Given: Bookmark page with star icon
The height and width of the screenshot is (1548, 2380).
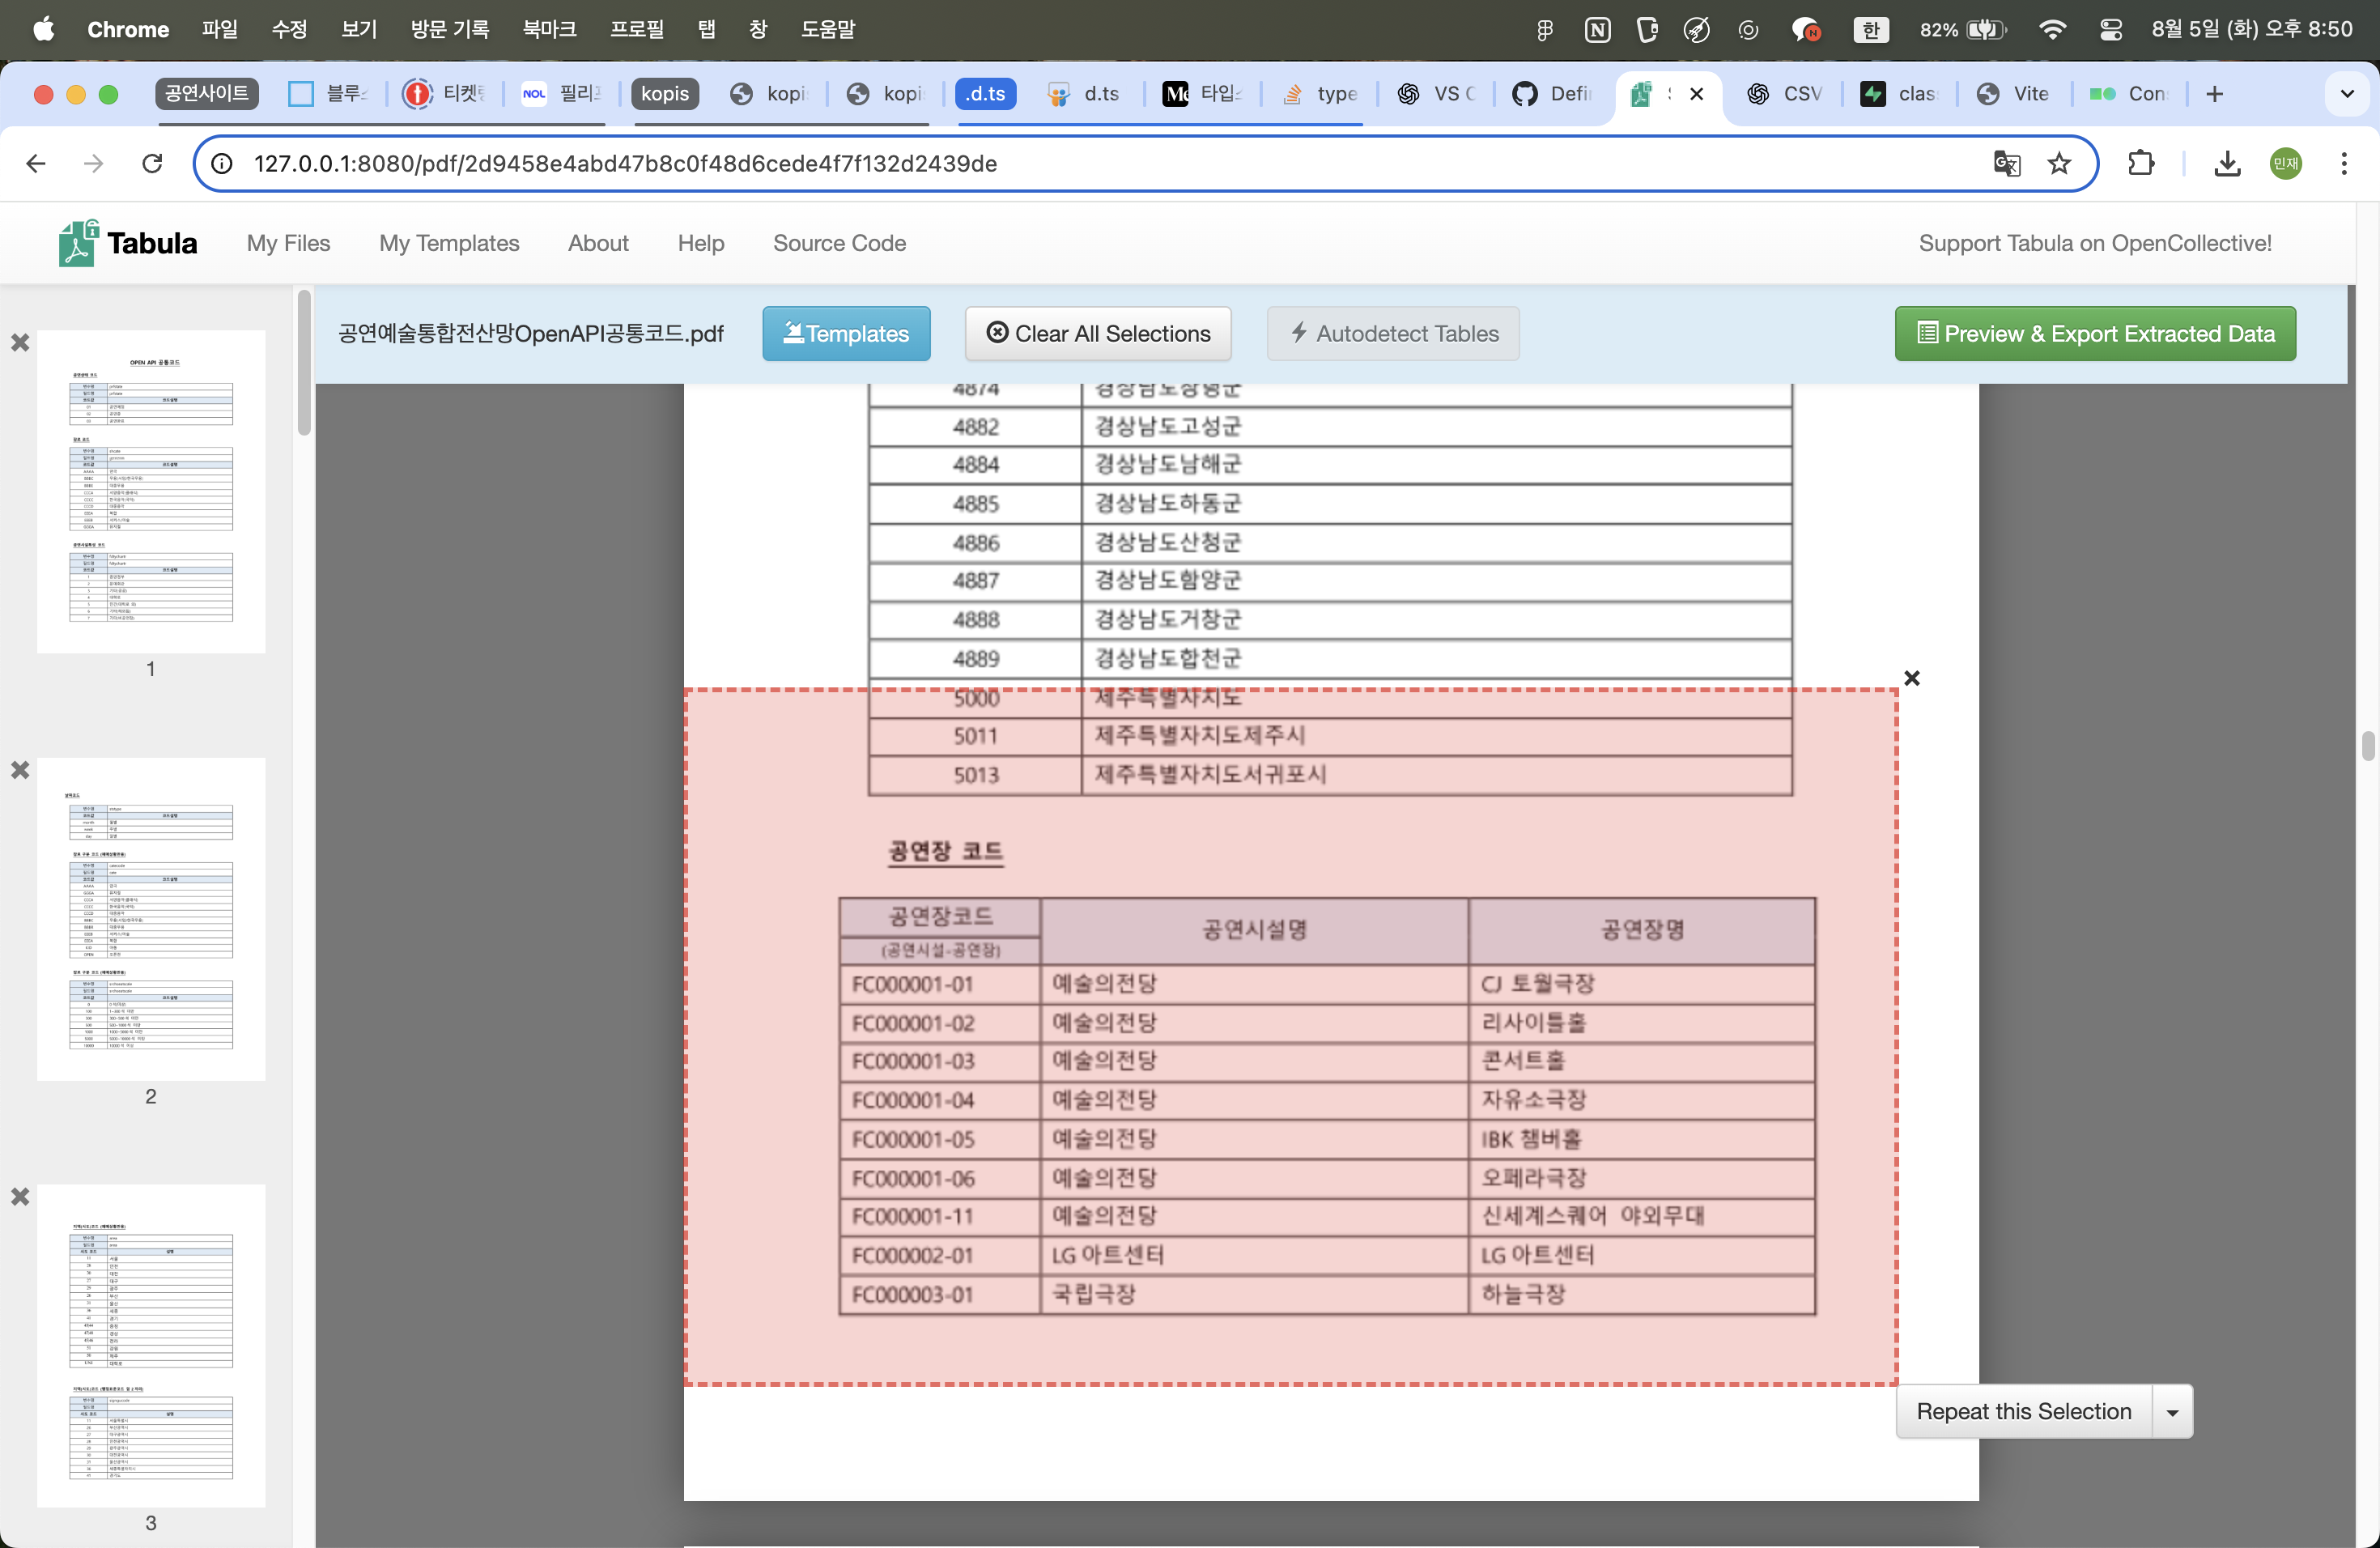Looking at the screenshot, I should pyautogui.click(x=2059, y=163).
